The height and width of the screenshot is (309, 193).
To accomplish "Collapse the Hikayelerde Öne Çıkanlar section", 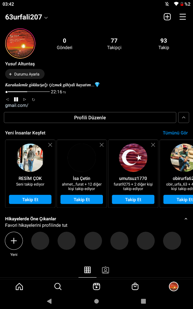I will pos(186,219).
